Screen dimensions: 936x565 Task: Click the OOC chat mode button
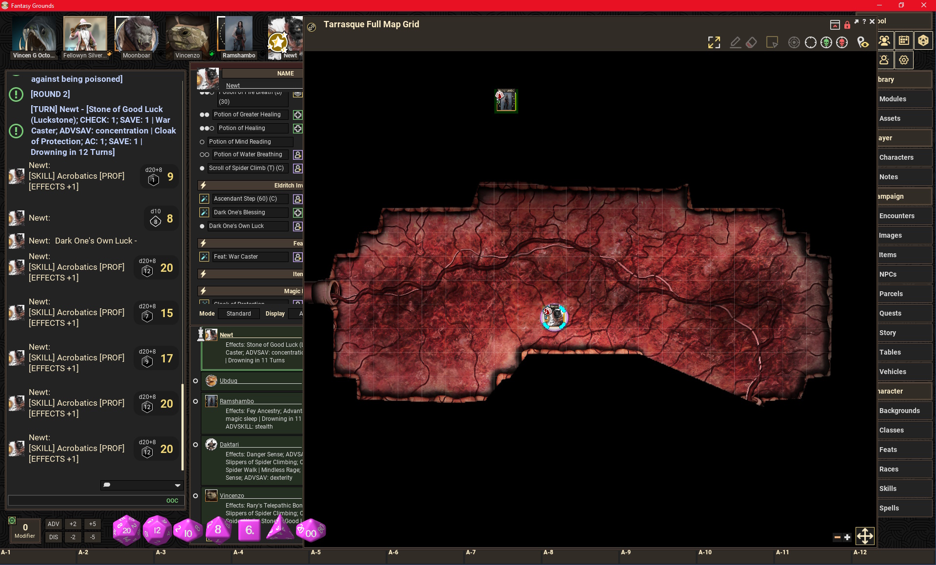coord(172,501)
